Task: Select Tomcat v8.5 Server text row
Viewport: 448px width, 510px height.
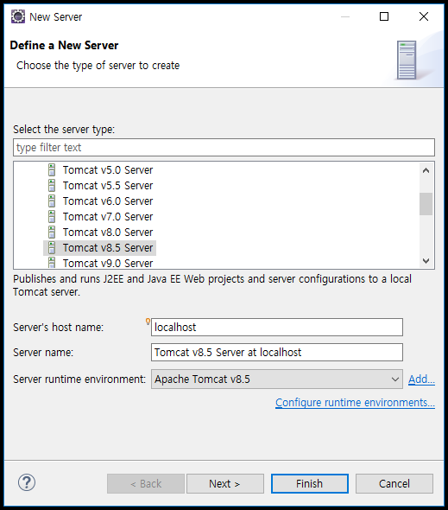Action: pyautogui.click(x=108, y=248)
